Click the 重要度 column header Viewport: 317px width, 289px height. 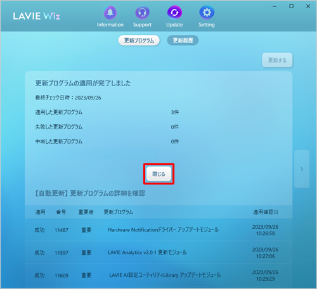[86, 212]
